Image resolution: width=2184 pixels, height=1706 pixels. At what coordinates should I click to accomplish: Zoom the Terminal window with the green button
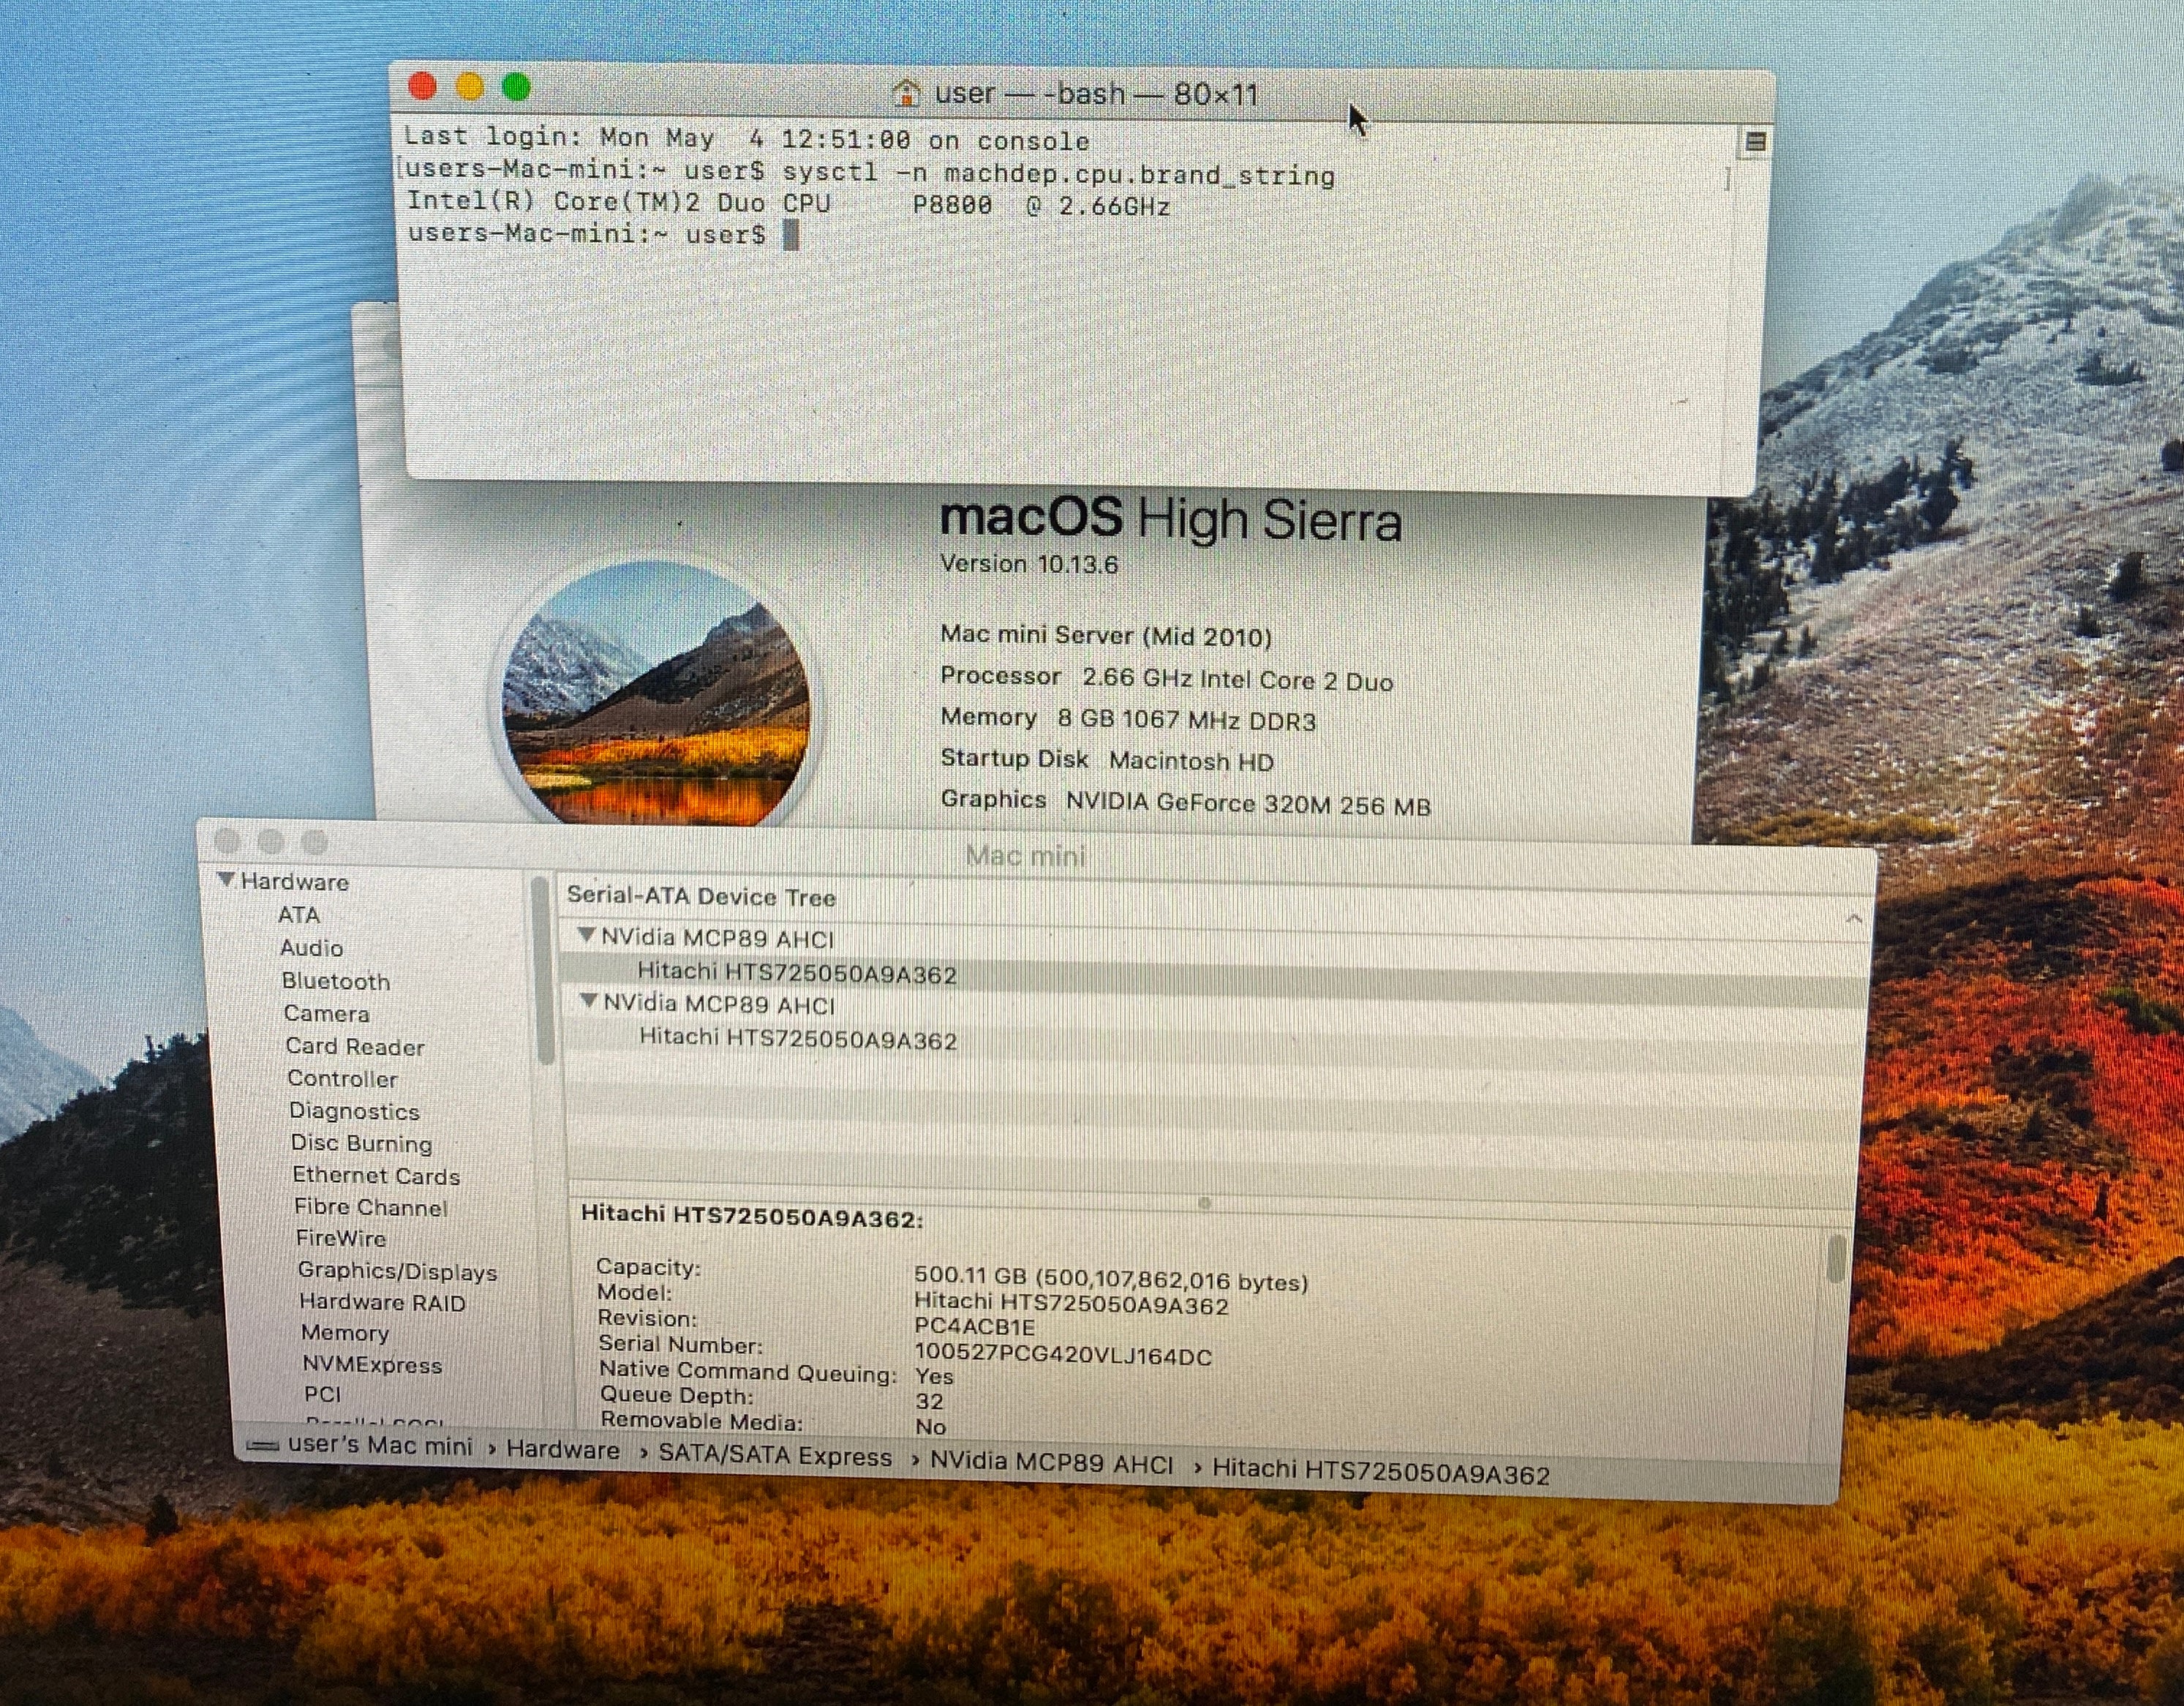pos(517,87)
